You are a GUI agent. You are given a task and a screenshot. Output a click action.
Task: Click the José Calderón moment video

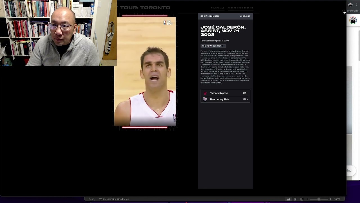(x=145, y=72)
